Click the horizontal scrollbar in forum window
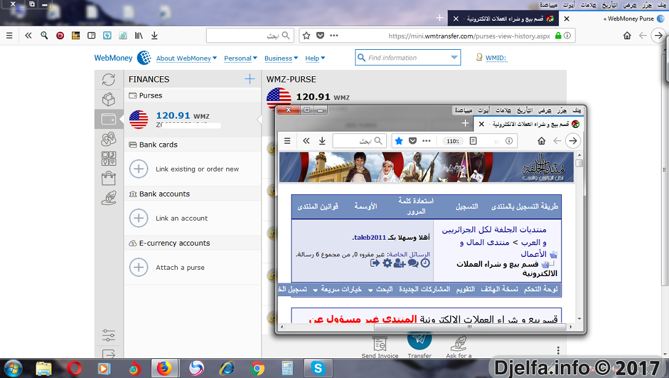This screenshot has height=378, width=669. (469, 327)
